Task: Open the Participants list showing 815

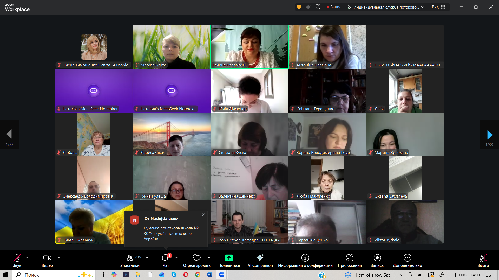Action: 130,258
